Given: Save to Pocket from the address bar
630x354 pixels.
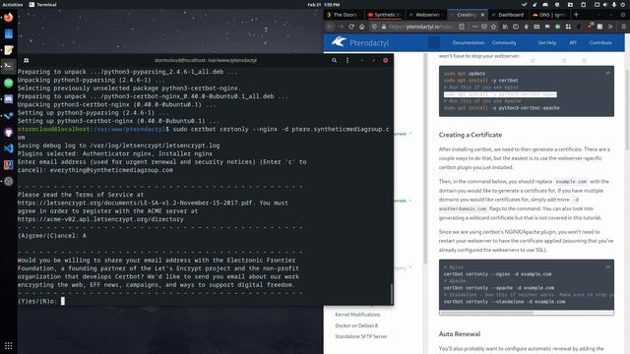Looking at the screenshot, I should (484, 27).
